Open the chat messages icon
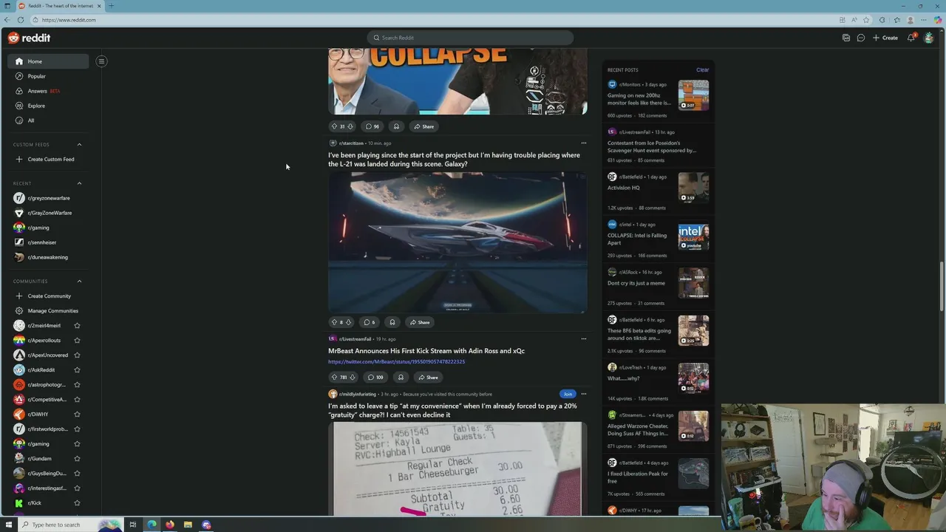 (x=861, y=38)
